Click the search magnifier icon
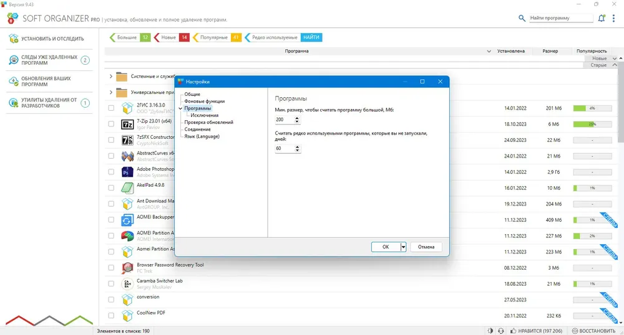This screenshot has width=624, height=335. point(522,18)
